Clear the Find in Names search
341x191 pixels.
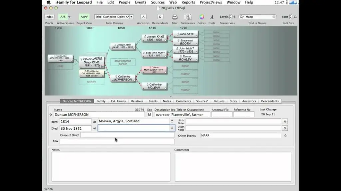click(x=274, y=17)
